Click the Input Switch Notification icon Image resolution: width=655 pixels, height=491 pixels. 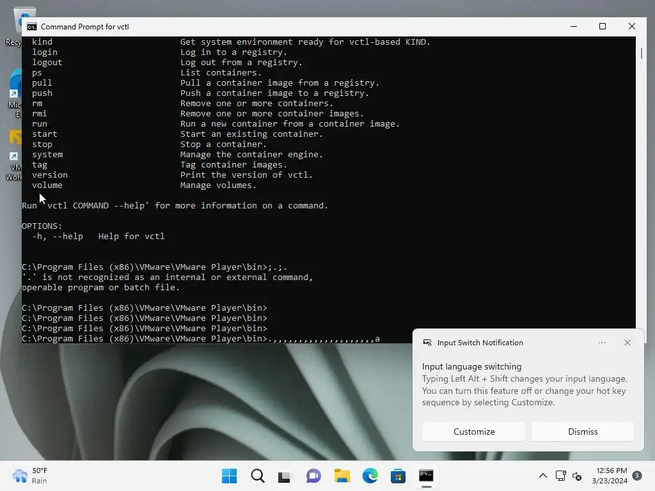(427, 343)
